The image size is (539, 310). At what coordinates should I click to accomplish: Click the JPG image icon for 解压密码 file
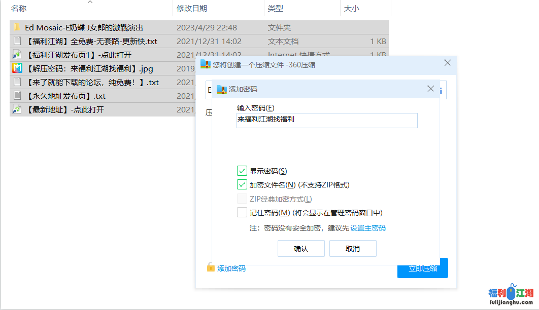coord(17,68)
